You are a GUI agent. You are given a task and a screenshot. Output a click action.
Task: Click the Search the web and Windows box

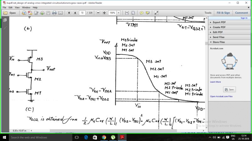[41, 137]
